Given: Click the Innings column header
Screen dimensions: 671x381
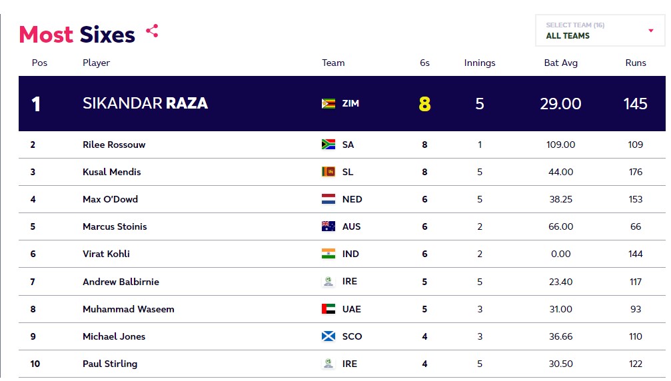Looking at the screenshot, I should click(x=480, y=63).
